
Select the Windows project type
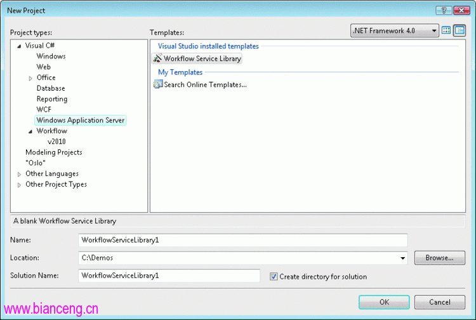click(x=51, y=56)
